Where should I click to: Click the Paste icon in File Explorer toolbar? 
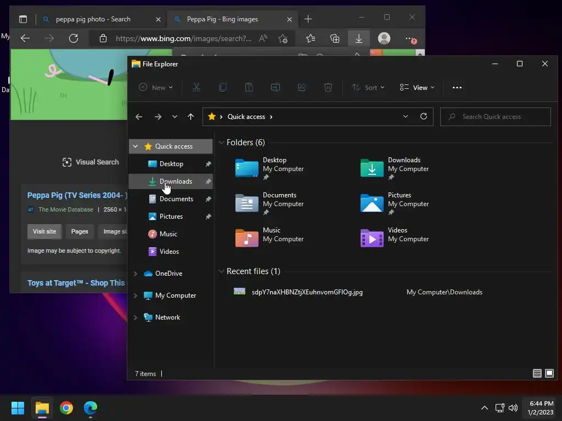[x=249, y=87]
